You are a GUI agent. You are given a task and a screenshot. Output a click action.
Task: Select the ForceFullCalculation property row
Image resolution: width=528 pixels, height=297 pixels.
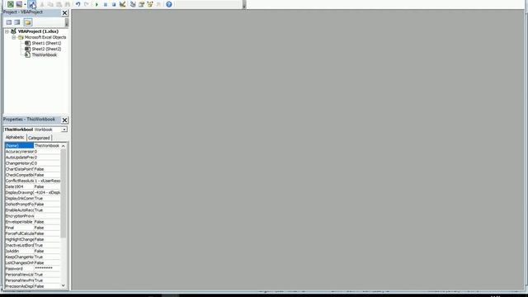33,233
